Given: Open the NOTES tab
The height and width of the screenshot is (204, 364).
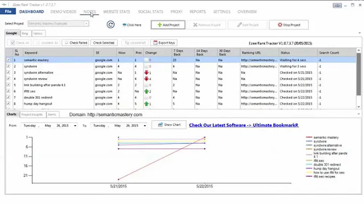Looking at the screenshot, I should click(89, 12).
